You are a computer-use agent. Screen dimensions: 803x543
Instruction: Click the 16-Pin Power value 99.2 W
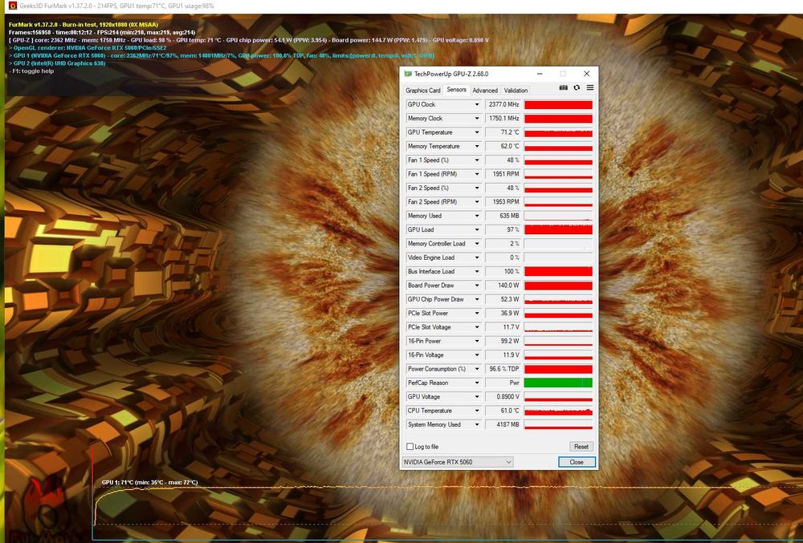click(x=503, y=341)
